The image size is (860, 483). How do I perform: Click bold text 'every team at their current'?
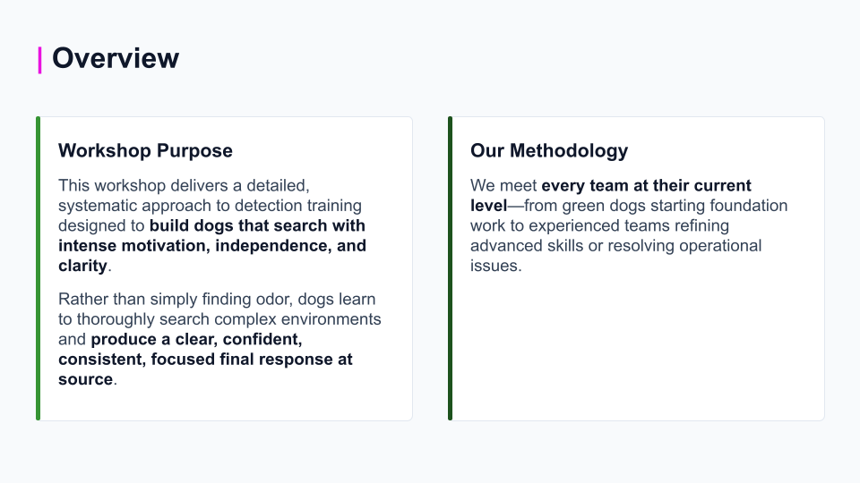click(x=646, y=186)
